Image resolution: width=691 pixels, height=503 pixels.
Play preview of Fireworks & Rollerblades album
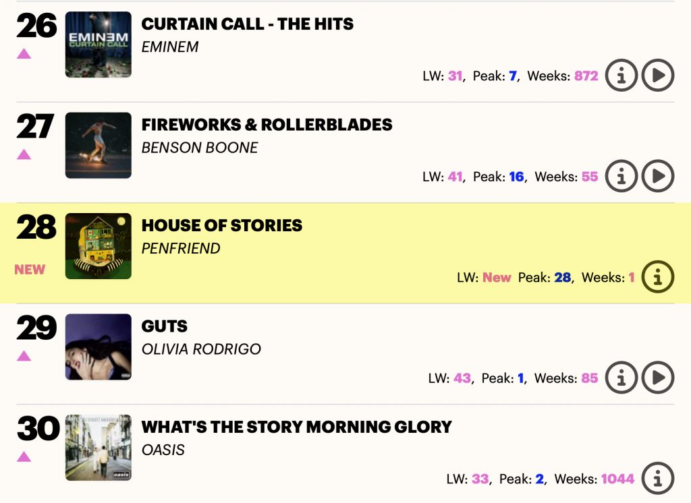[658, 176]
